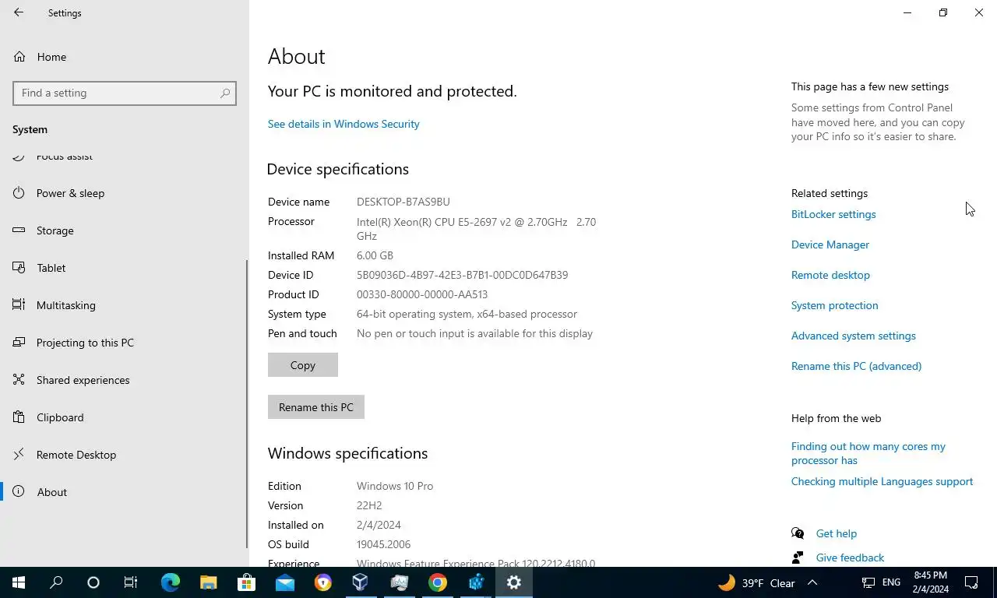
Task: Show hidden system tray icons
Action: tap(812, 582)
